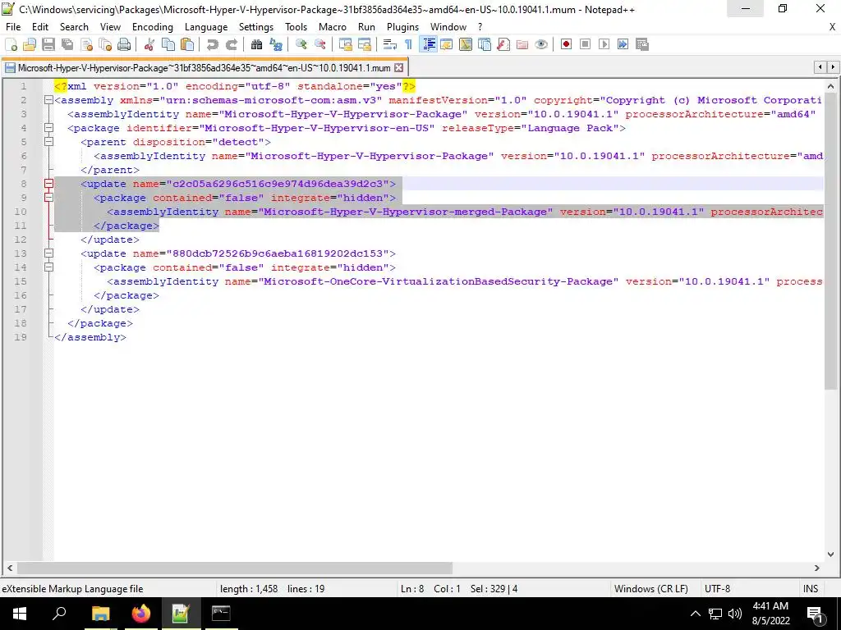Image resolution: width=841 pixels, height=630 pixels.
Task: Click the vertical scrollbar's down arrow
Action: pyautogui.click(x=830, y=555)
